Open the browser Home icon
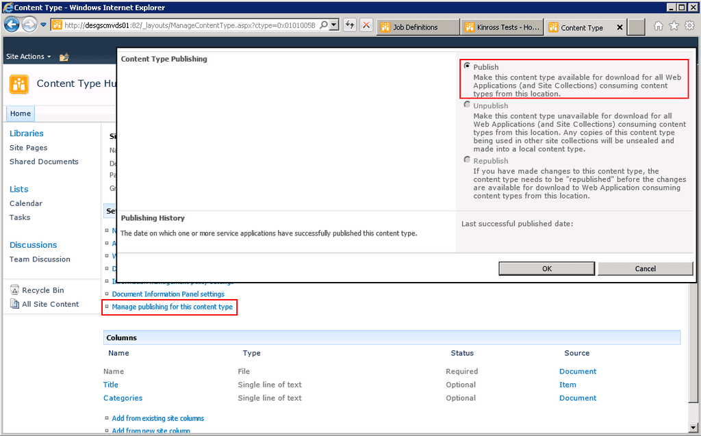This screenshot has width=701, height=436. pos(658,26)
